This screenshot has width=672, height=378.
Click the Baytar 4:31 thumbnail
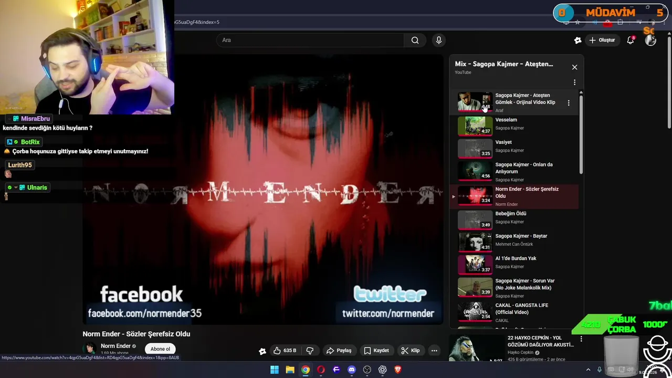point(475,242)
